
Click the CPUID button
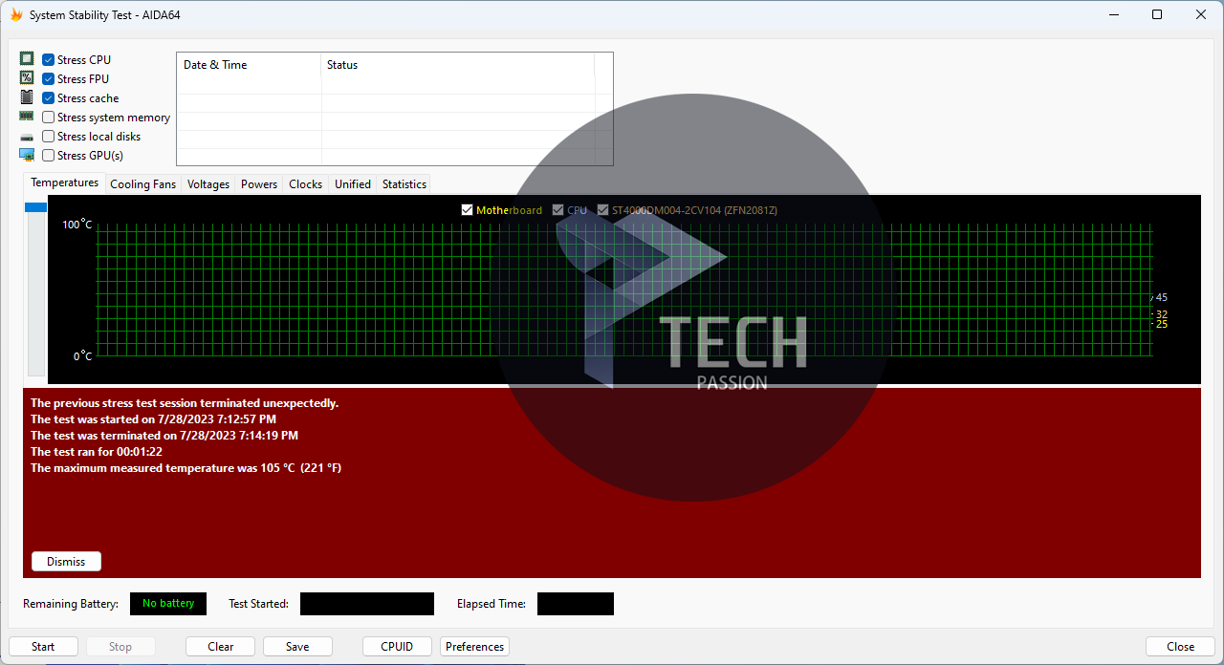397,647
